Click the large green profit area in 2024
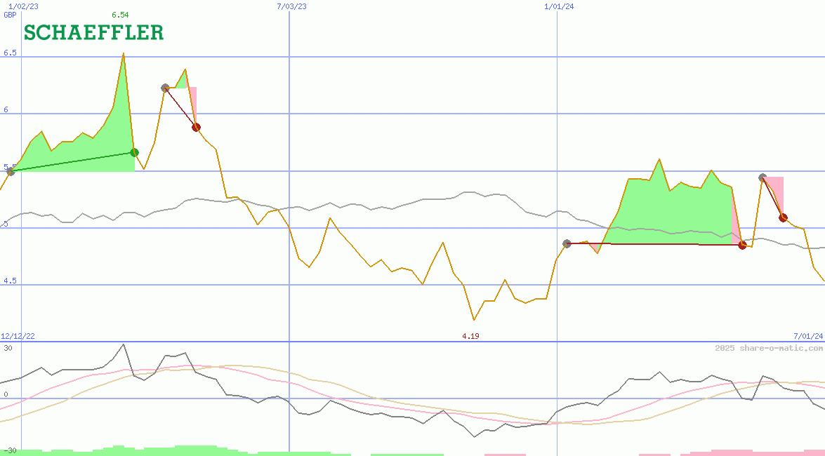 tap(674, 210)
